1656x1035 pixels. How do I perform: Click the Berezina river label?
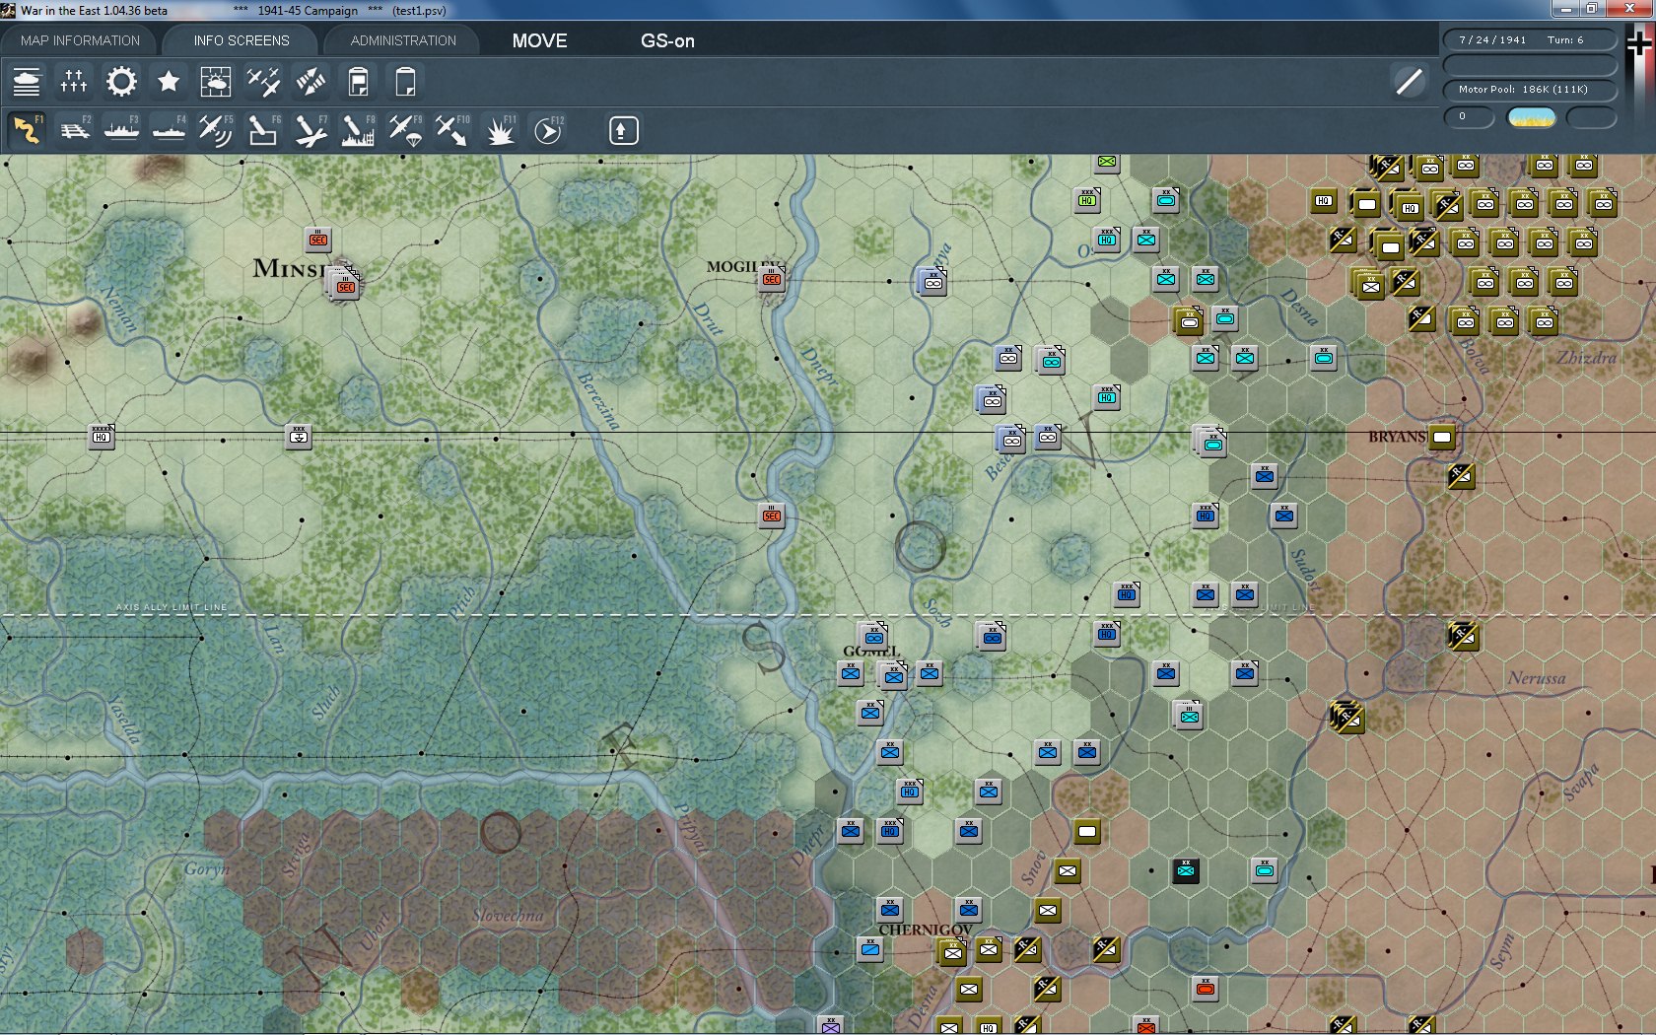tap(598, 401)
